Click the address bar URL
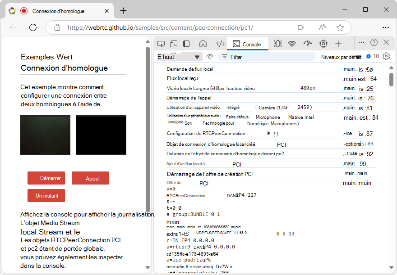Screen dimensions: 397x275 pos(160,27)
